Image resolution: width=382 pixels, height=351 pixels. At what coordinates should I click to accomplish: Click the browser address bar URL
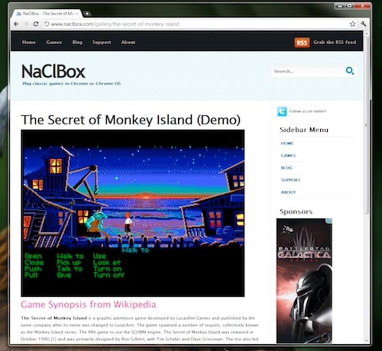pyautogui.click(x=115, y=24)
